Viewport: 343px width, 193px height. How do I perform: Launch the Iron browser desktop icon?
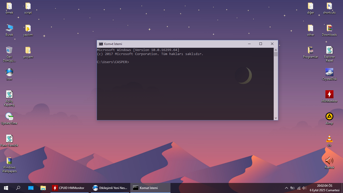coord(9,72)
